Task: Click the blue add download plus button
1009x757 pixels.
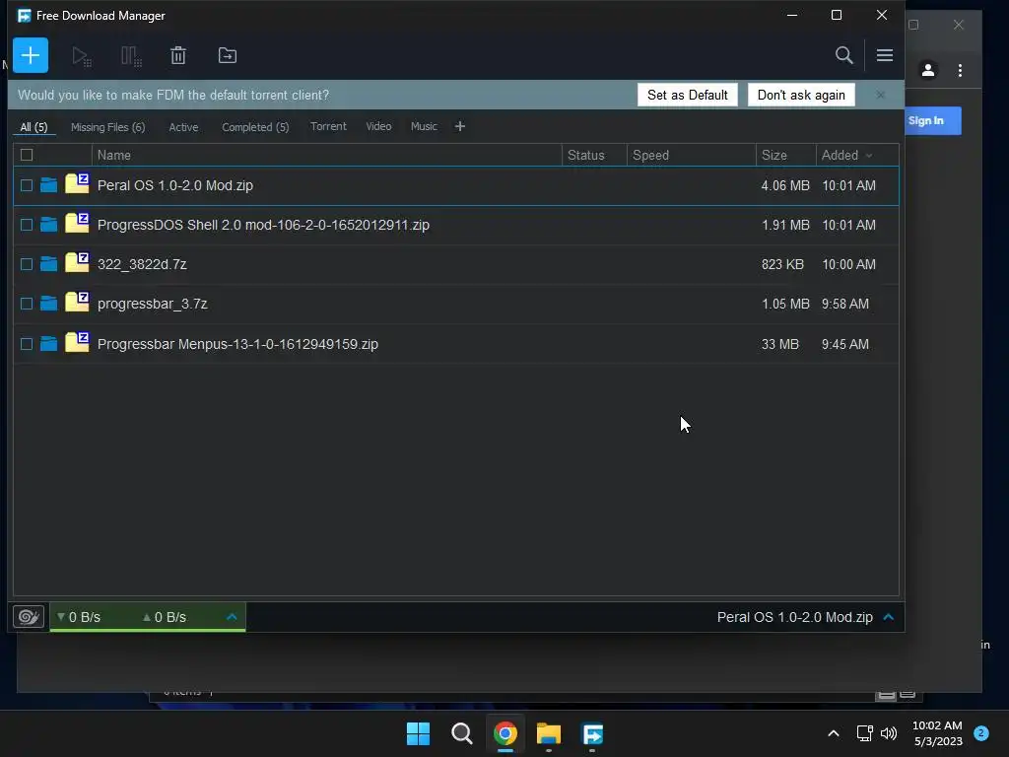Action: pos(31,55)
